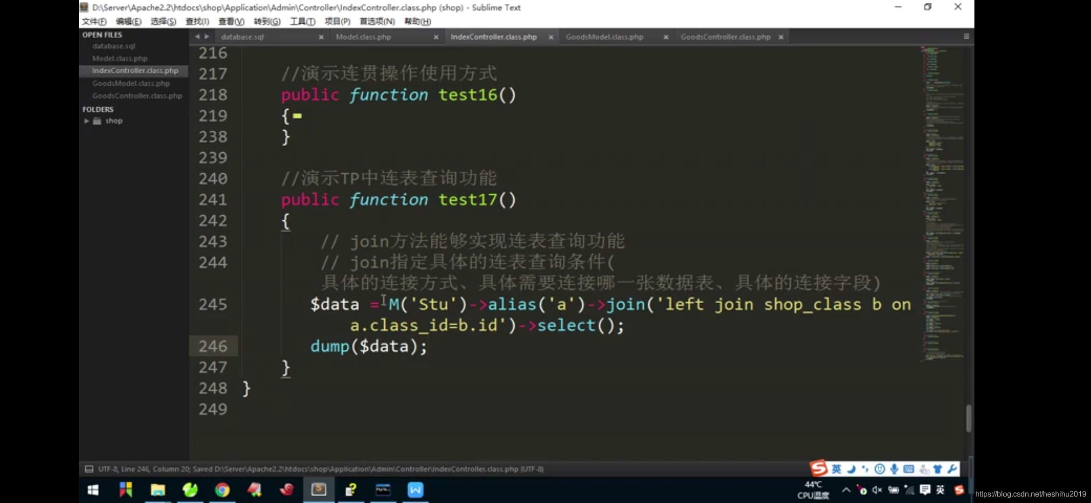Open the question mark app in taskbar
Viewport: 1091px width, 503px height.
click(351, 490)
